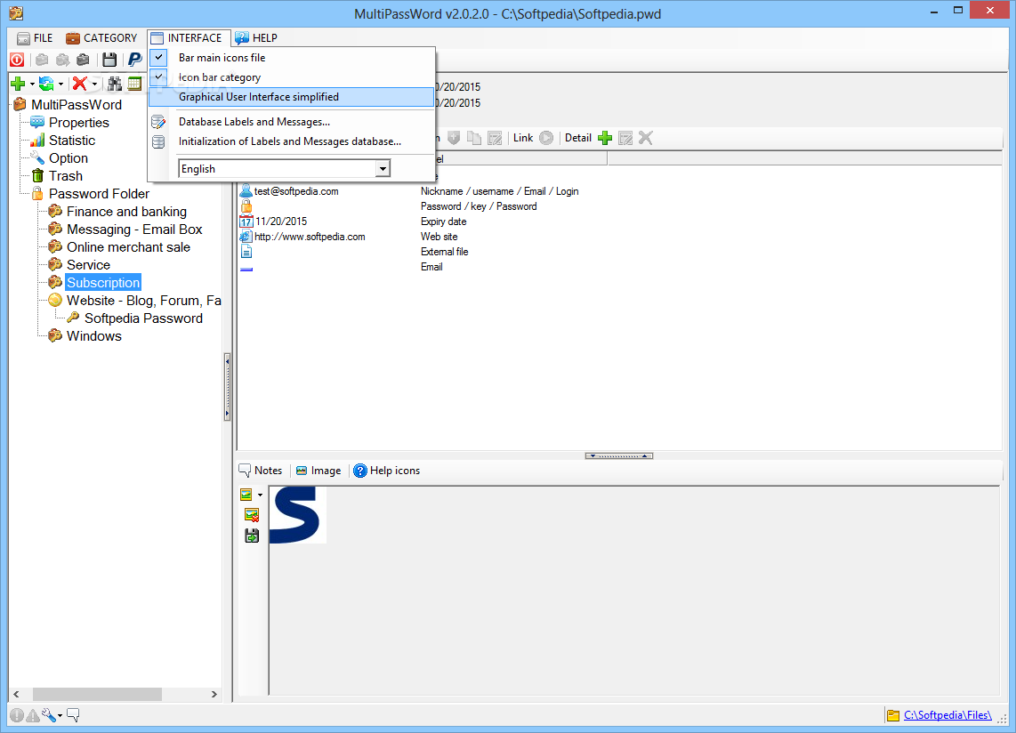Select Messaging - Email Box category
The height and width of the screenshot is (733, 1016).
pyautogui.click(x=134, y=230)
